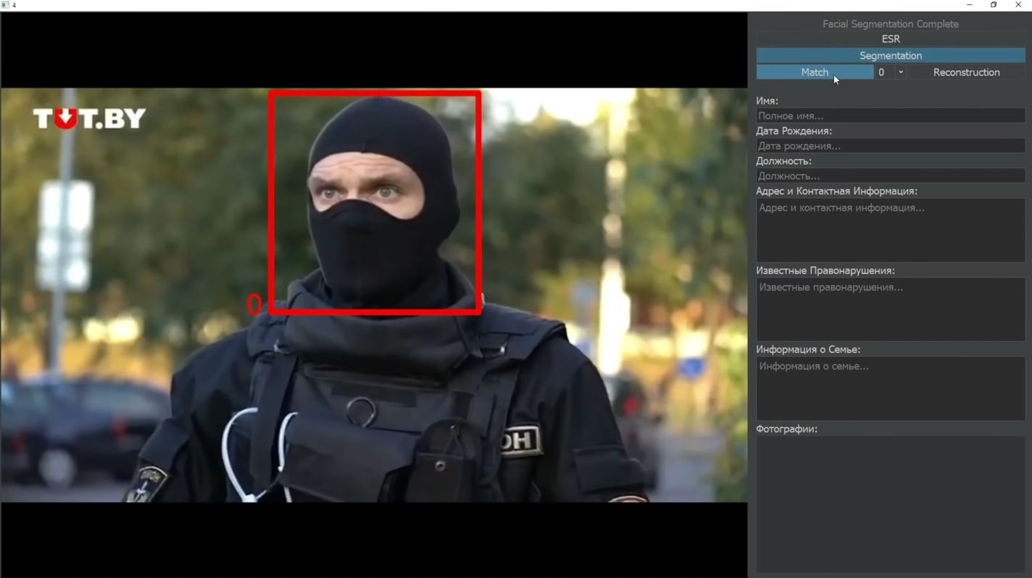Image resolution: width=1032 pixels, height=578 pixels.
Task: Click the Match button
Action: 814,72
